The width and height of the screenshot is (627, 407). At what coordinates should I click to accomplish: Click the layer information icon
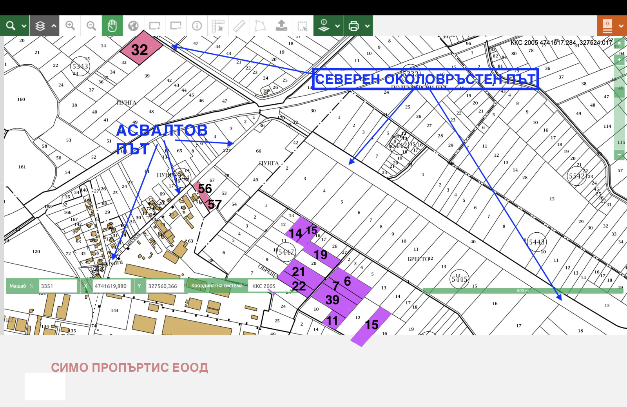[324, 26]
